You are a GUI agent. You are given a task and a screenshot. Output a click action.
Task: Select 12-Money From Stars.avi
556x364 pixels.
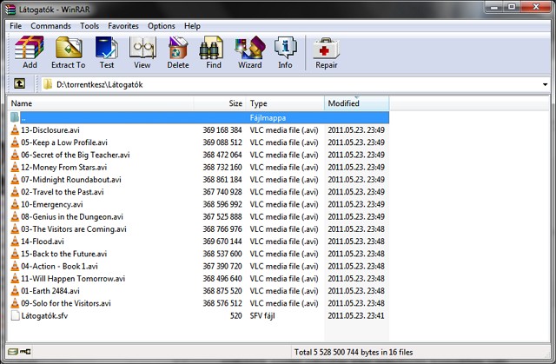[63, 168]
